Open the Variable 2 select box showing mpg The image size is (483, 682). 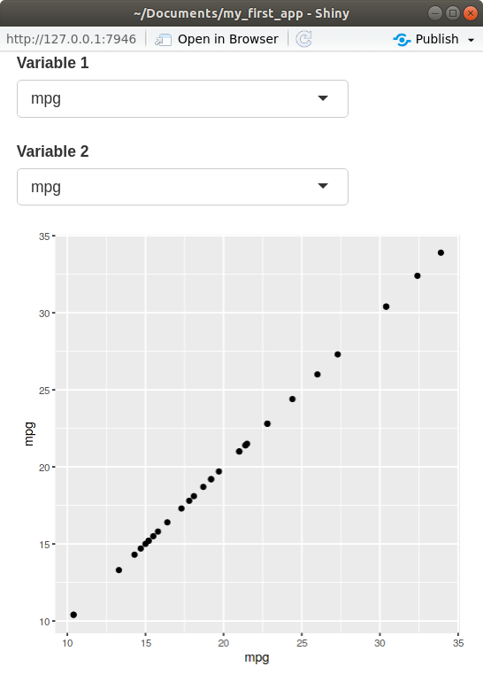click(182, 187)
